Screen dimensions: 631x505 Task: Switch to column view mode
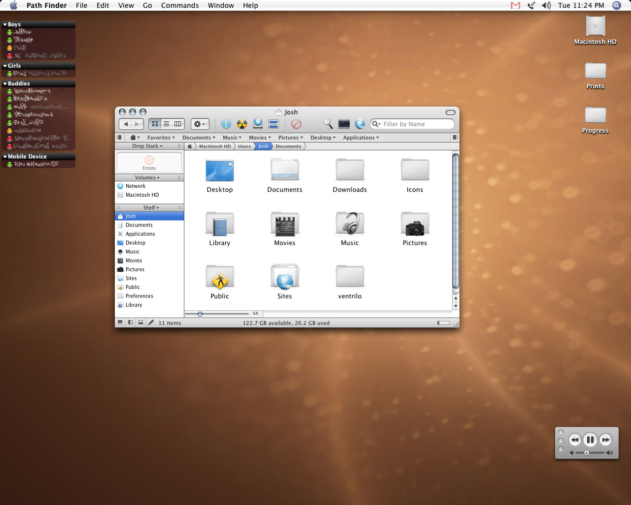pos(178,124)
